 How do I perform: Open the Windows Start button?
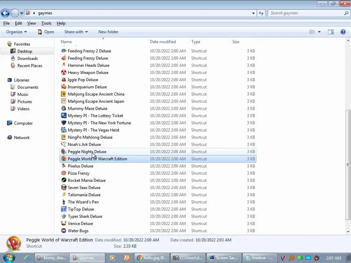(x=9, y=258)
